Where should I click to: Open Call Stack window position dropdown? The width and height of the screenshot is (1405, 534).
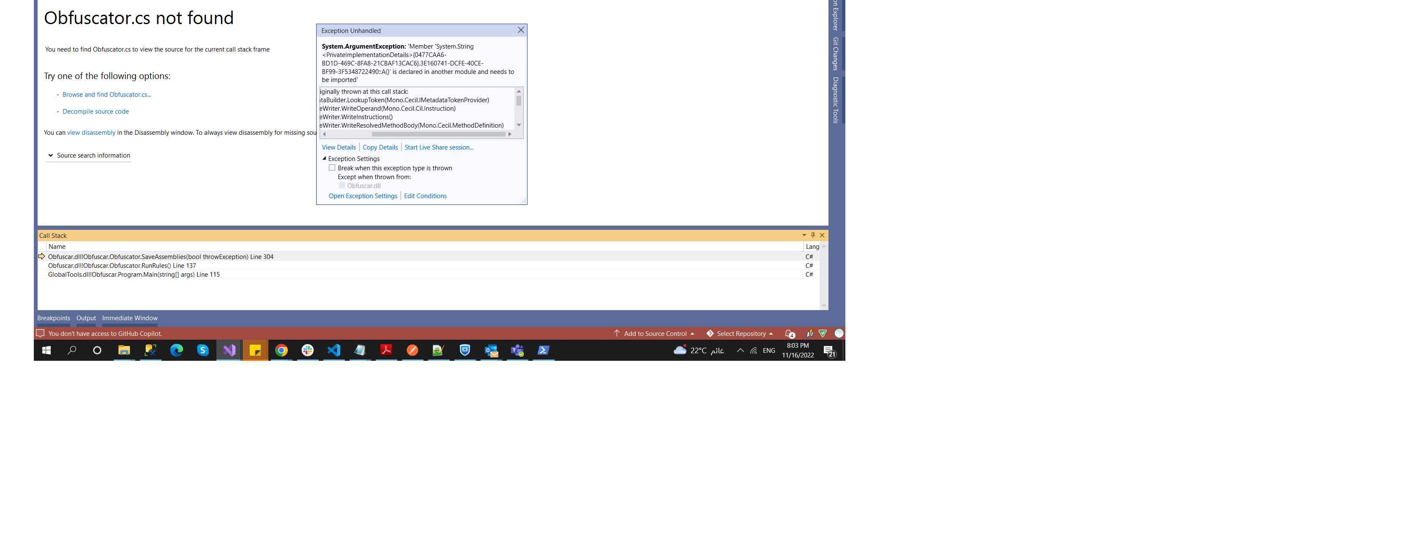(804, 235)
